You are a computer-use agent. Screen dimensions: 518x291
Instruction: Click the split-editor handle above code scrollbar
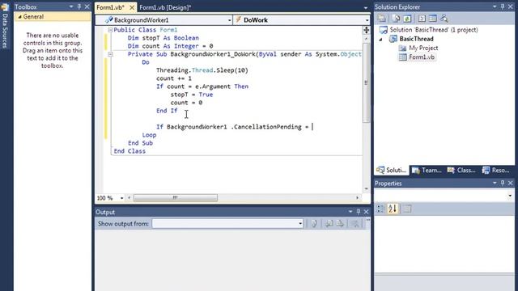[x=366, y=31]
